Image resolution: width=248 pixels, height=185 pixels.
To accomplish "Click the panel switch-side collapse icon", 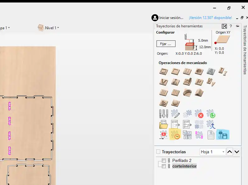I will click(224, 26).
